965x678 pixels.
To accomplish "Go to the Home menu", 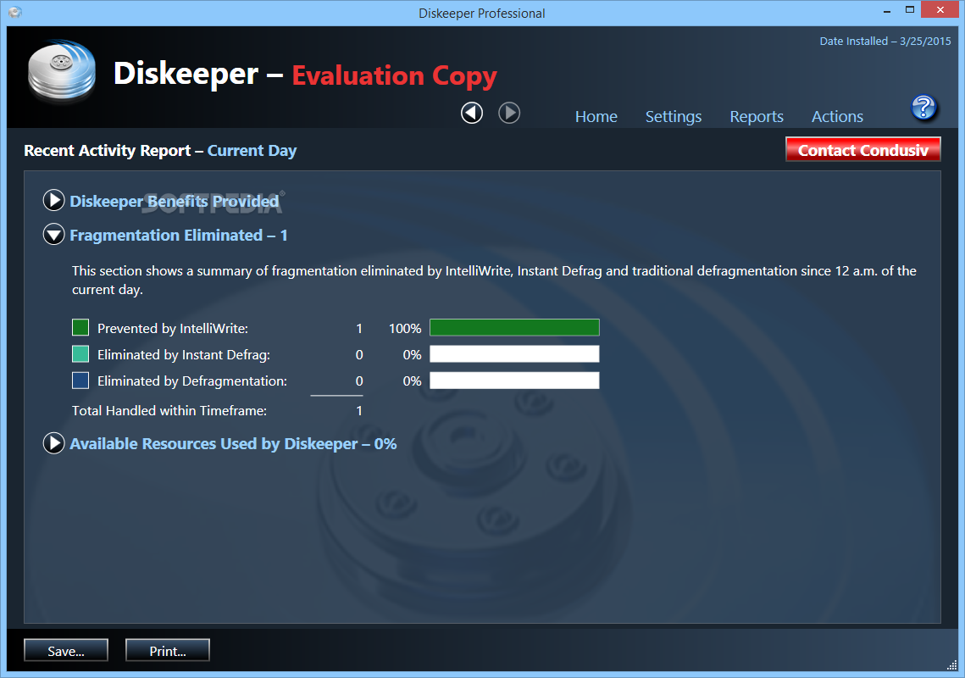I will click(596, 116).
